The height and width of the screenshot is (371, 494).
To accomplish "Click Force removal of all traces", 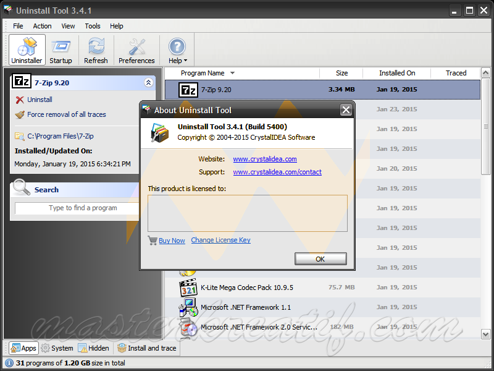I will 67,114.
